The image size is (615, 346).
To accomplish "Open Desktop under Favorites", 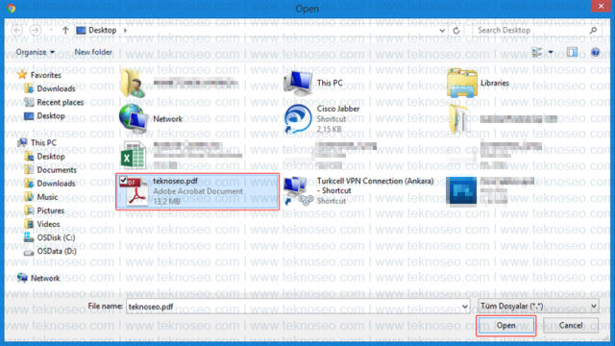I will tap(51, 115).
